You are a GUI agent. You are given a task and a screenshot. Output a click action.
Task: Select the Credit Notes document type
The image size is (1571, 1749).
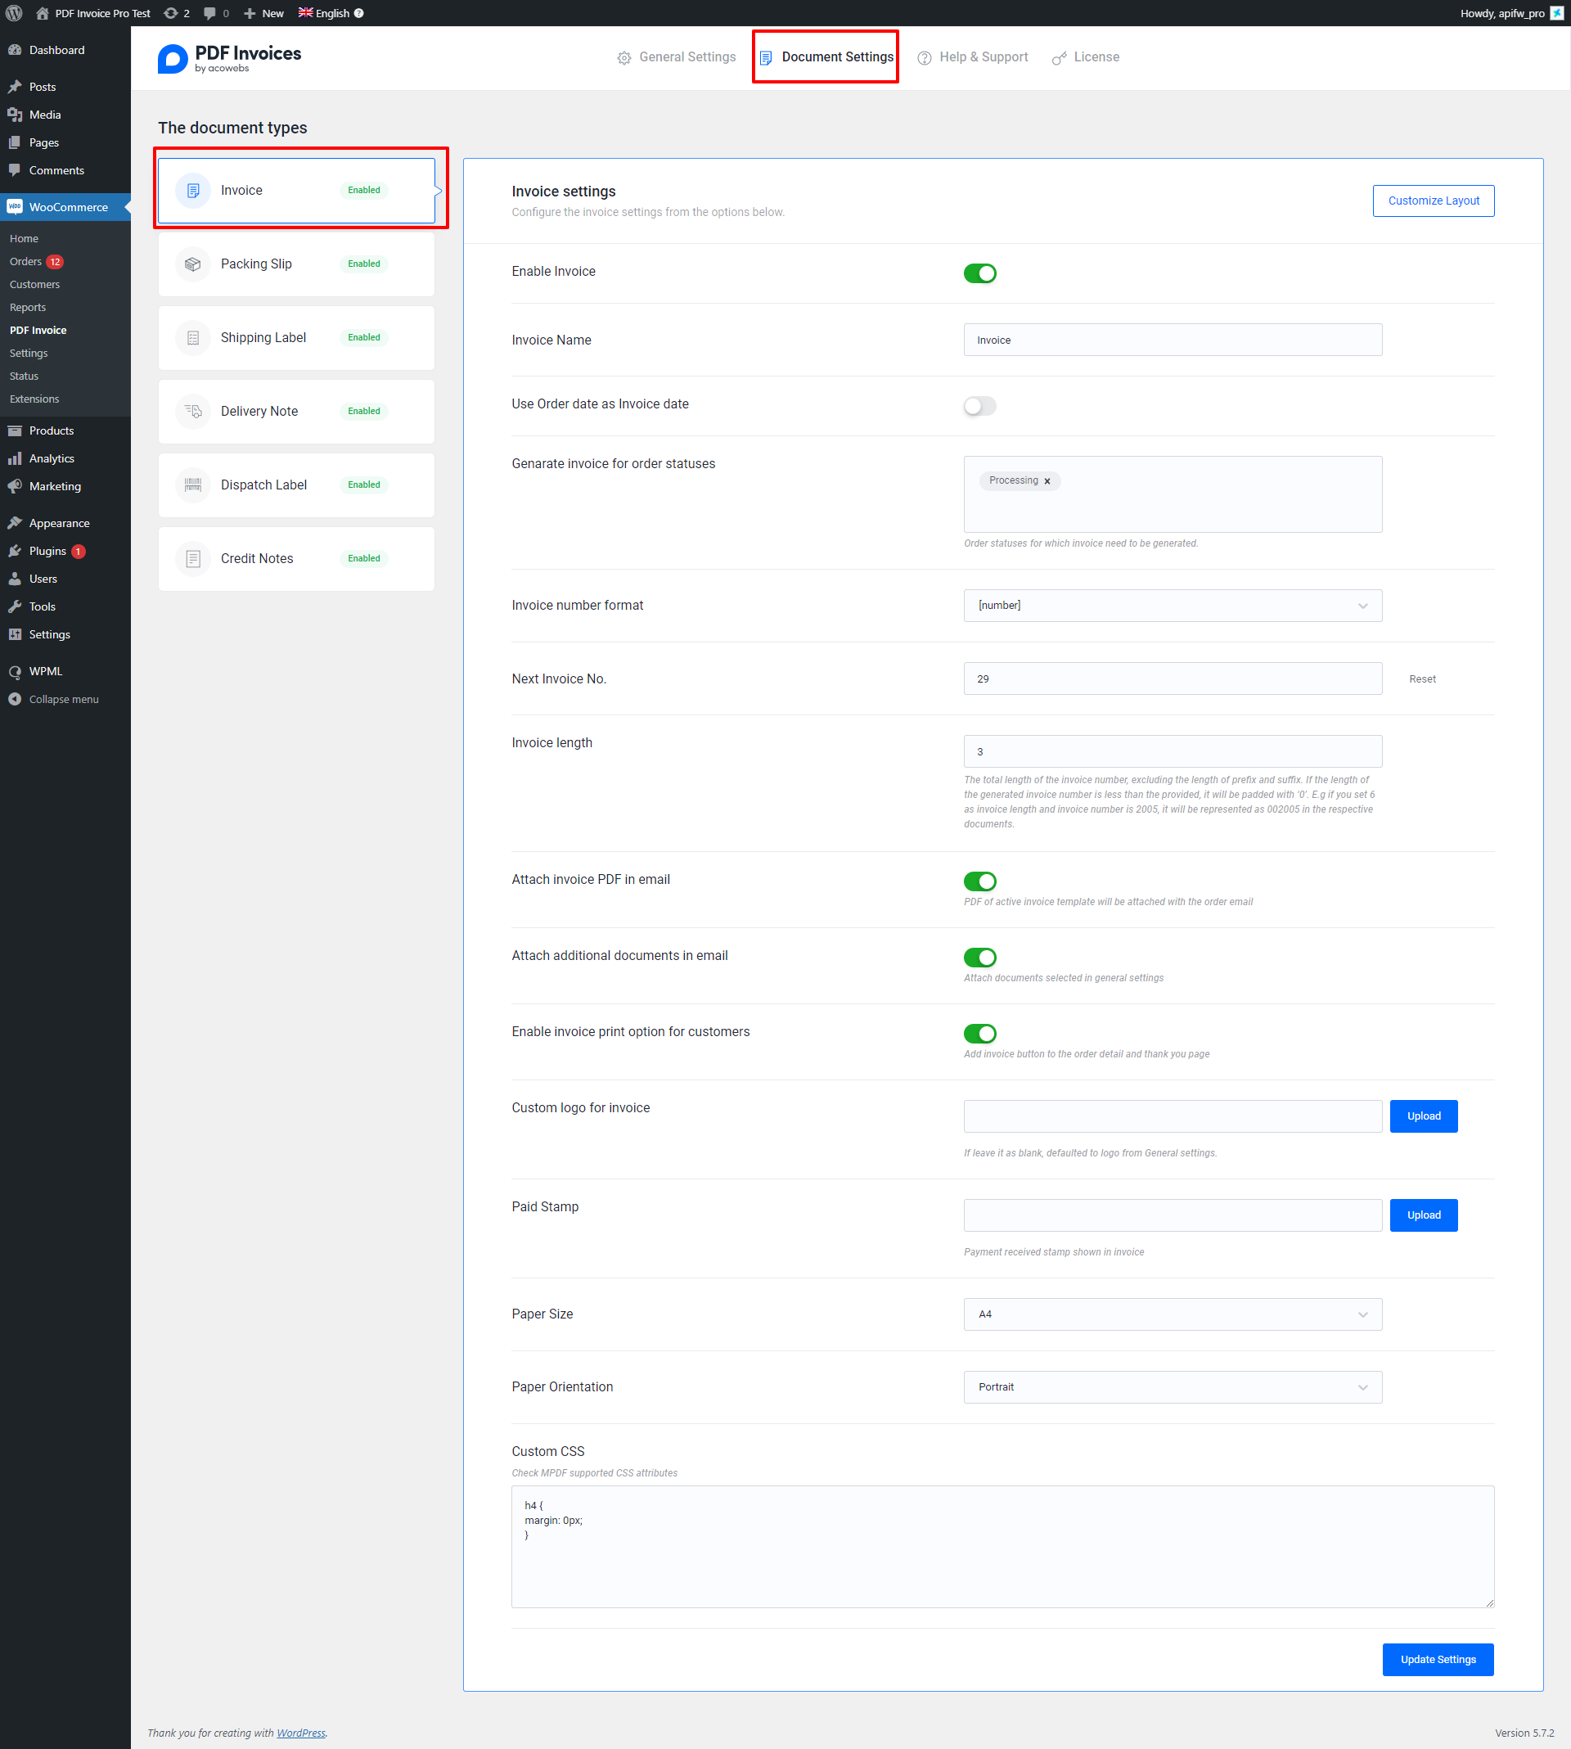296,558
